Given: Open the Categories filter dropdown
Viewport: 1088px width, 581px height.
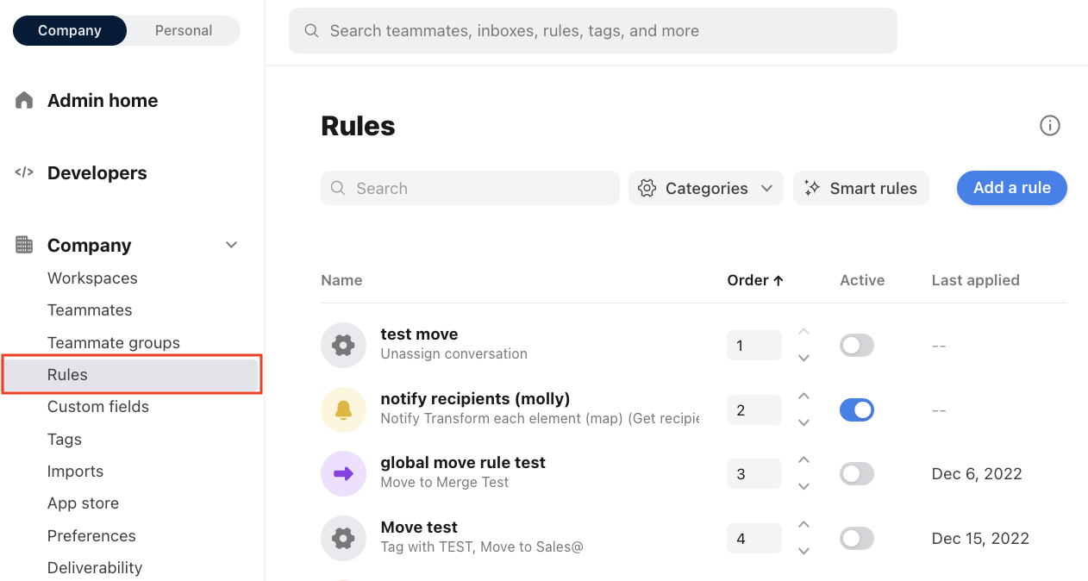Looking at the screenshot, I should [705, 187].
